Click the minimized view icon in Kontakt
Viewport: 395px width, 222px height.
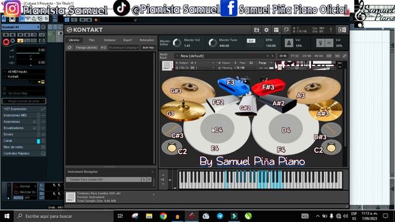pyautogui.click(x=286, y=30)
